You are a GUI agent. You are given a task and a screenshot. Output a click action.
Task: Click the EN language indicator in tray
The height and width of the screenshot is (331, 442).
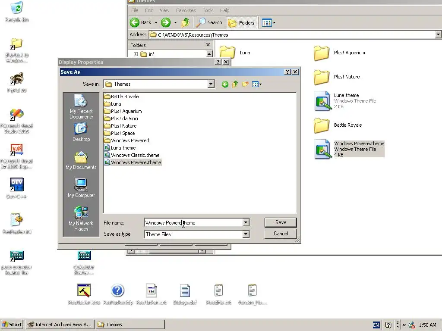376,325
